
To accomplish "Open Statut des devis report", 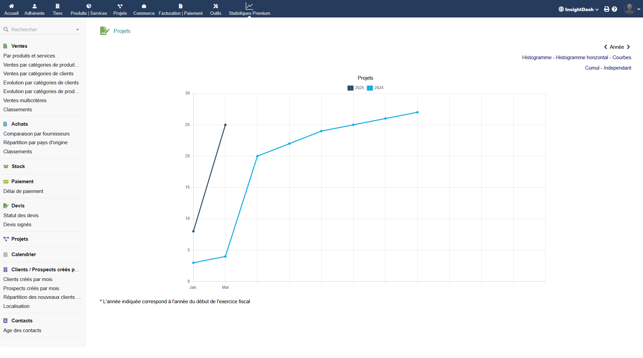I will click(21, 215).
